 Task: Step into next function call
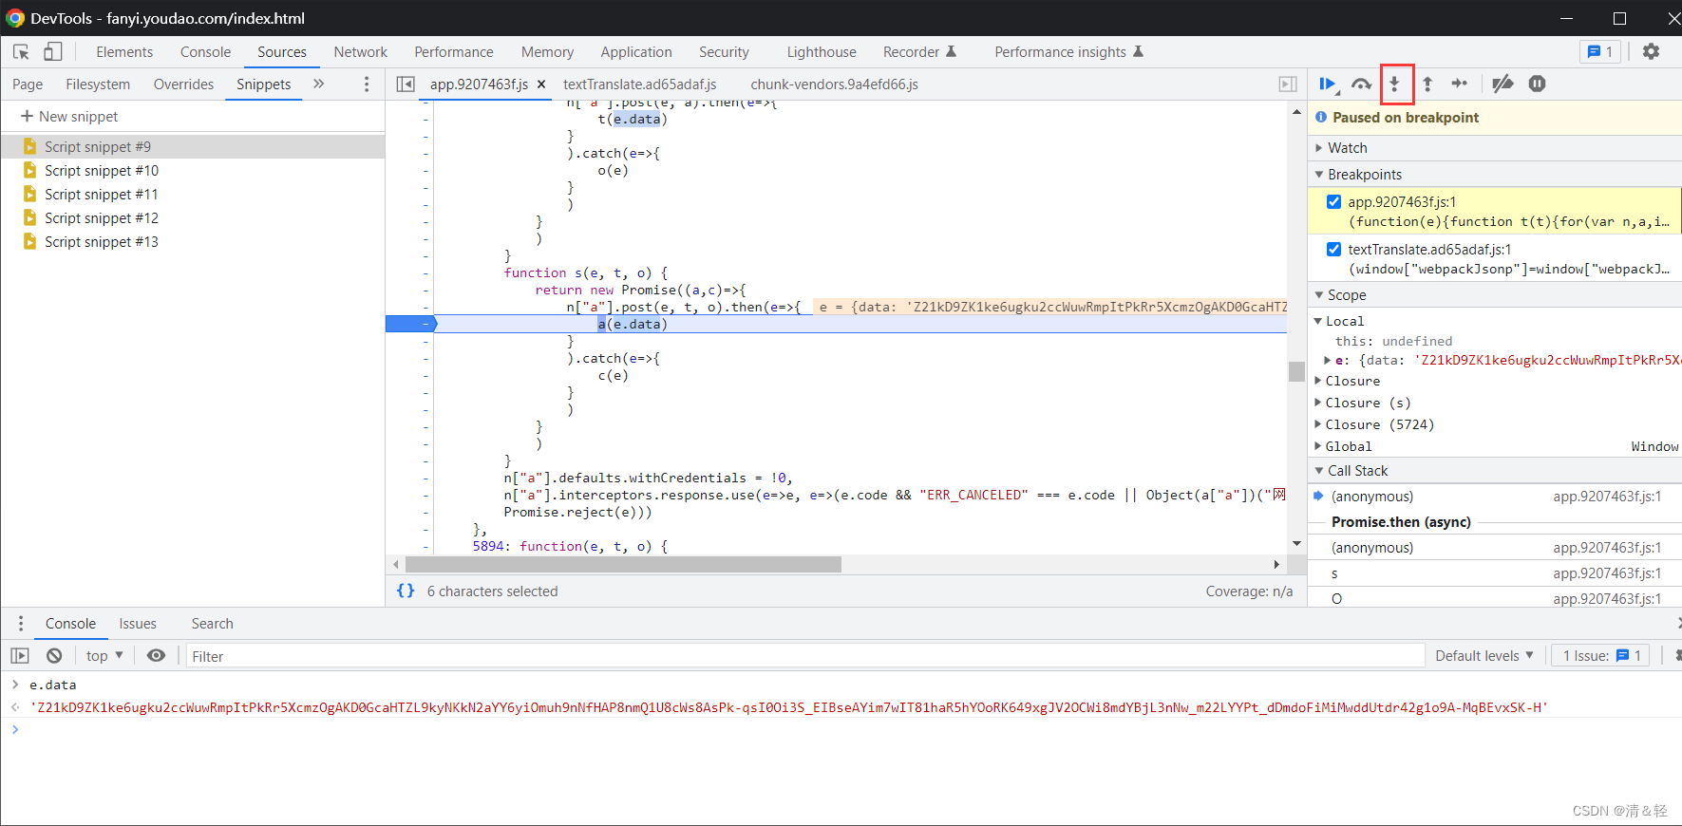tap(1395, 84)
